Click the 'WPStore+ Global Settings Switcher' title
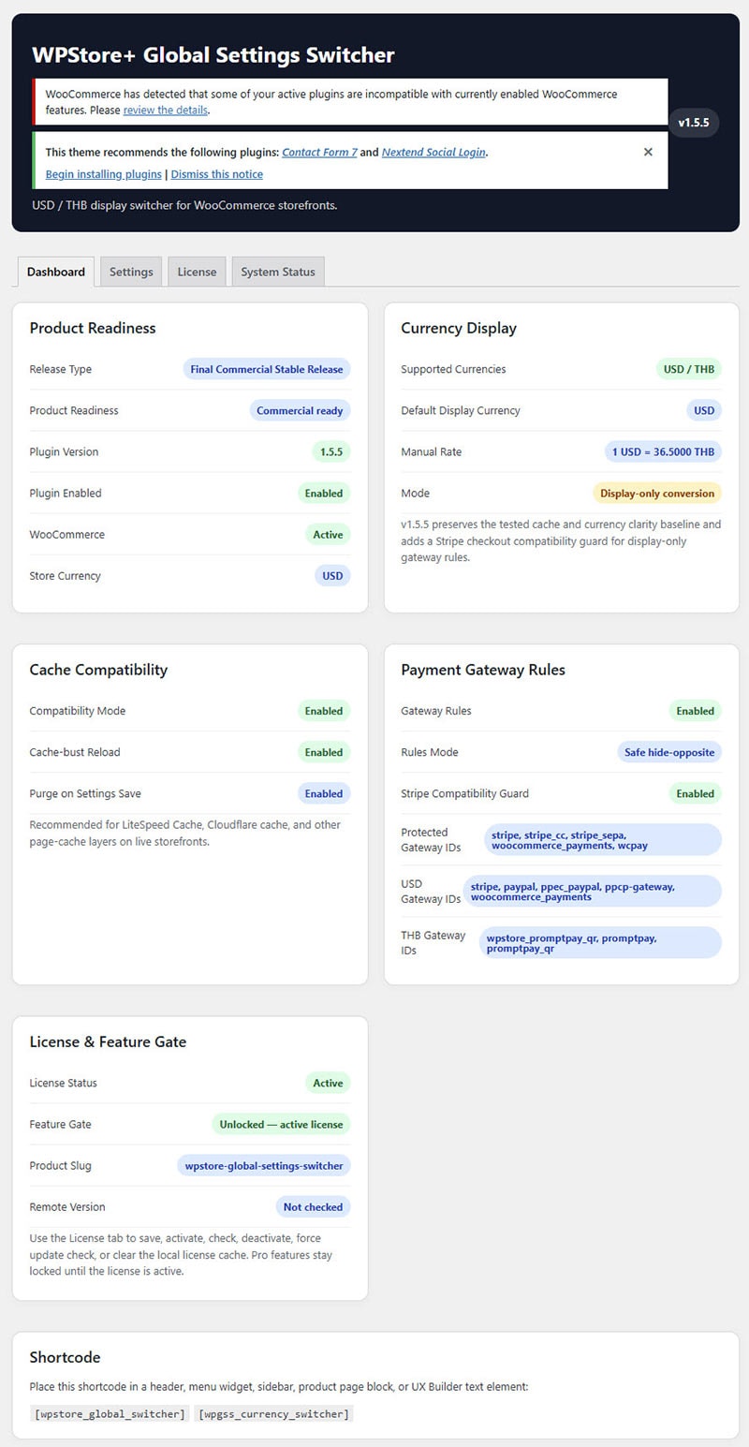Image resolution: width=749 pixels, height=1447 pixels. (213, 54)
